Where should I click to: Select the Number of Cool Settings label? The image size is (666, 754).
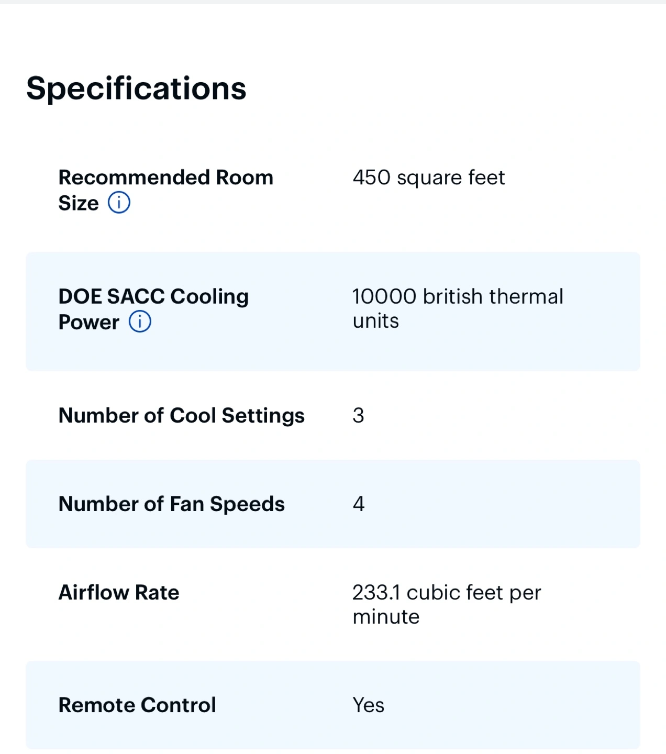click(x=181, y=416)
